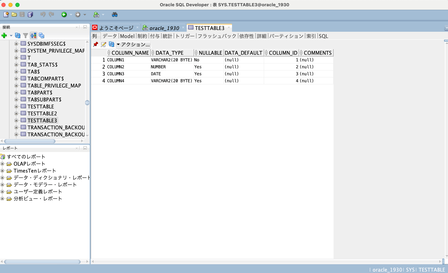This screenshot has height=273, width=448.
Task: Click the Save All toolbar icon
Action: point(30,15)
